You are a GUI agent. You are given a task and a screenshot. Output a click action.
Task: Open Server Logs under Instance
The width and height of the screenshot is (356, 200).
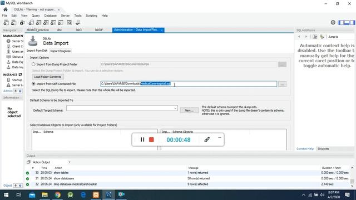pos(15,85)
